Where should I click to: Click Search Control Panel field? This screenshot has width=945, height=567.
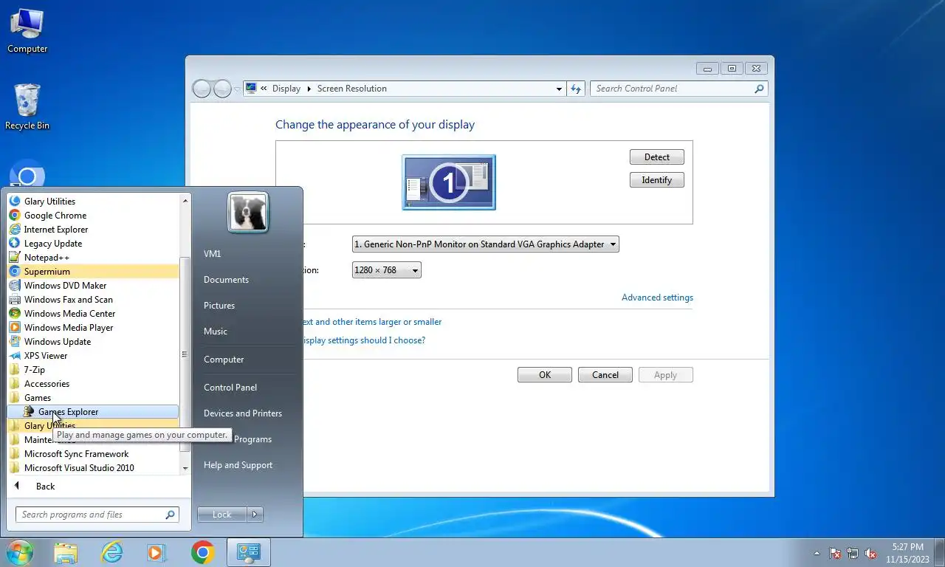(679, 89)
